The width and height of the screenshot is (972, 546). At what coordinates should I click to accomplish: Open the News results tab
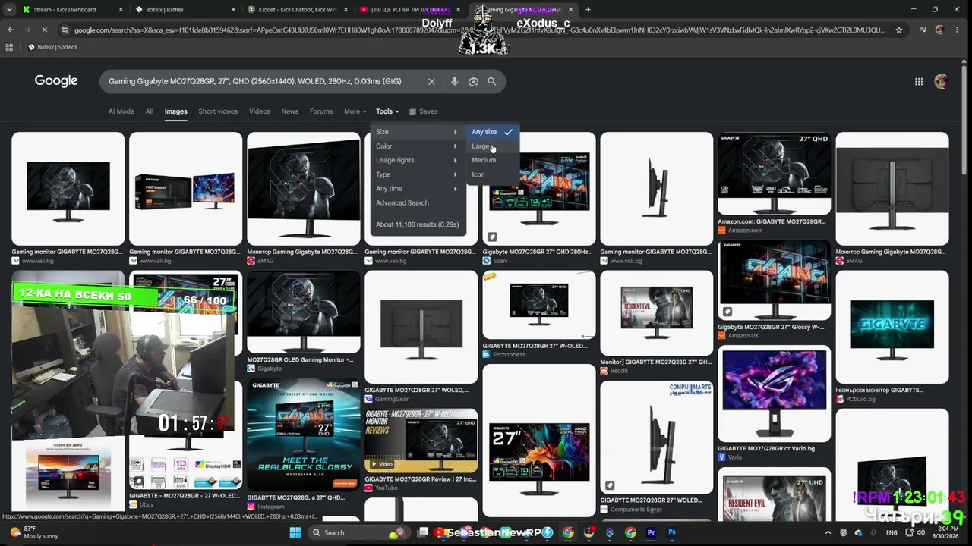(x=290, y=111)
